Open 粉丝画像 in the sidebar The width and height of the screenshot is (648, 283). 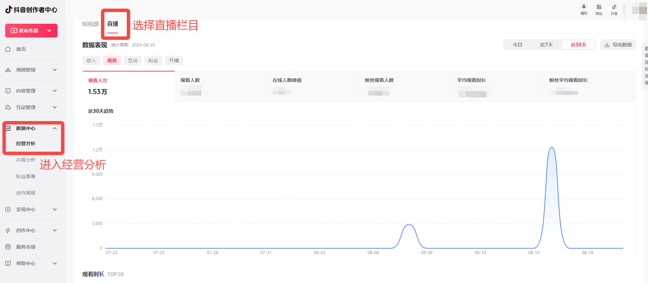(x=26, y=176)
